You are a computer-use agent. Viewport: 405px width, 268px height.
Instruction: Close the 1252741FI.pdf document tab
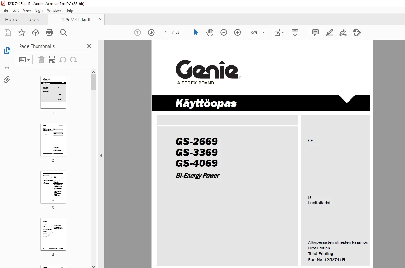[101, 19]
